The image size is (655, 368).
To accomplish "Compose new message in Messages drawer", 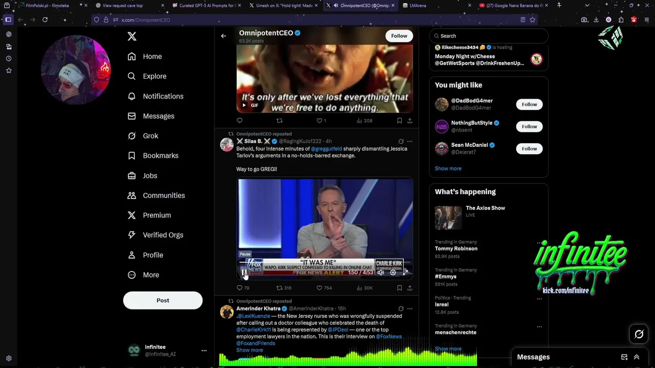I will (624, 357).
